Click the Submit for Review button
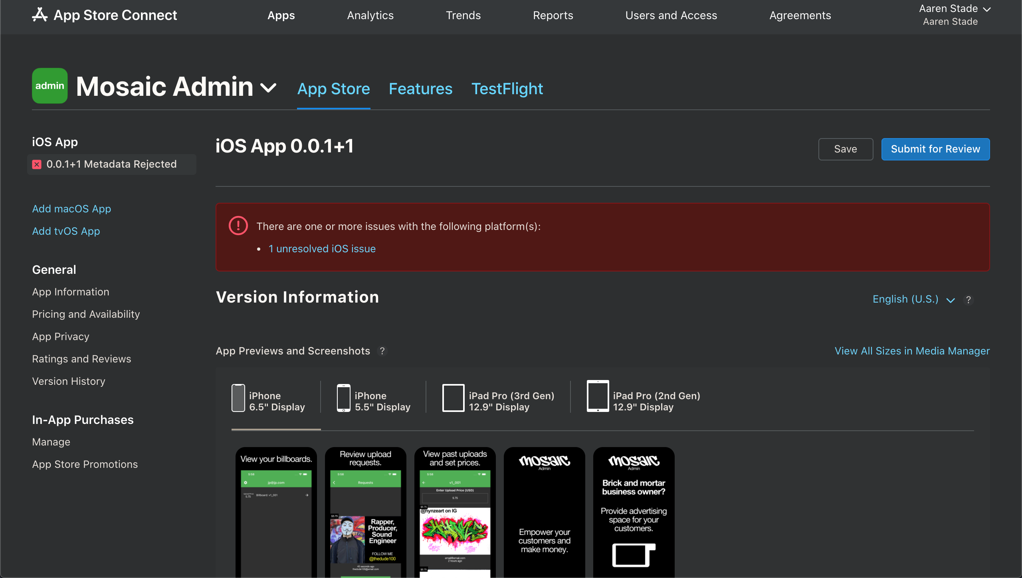1022x578 pixels. (935, 149)
